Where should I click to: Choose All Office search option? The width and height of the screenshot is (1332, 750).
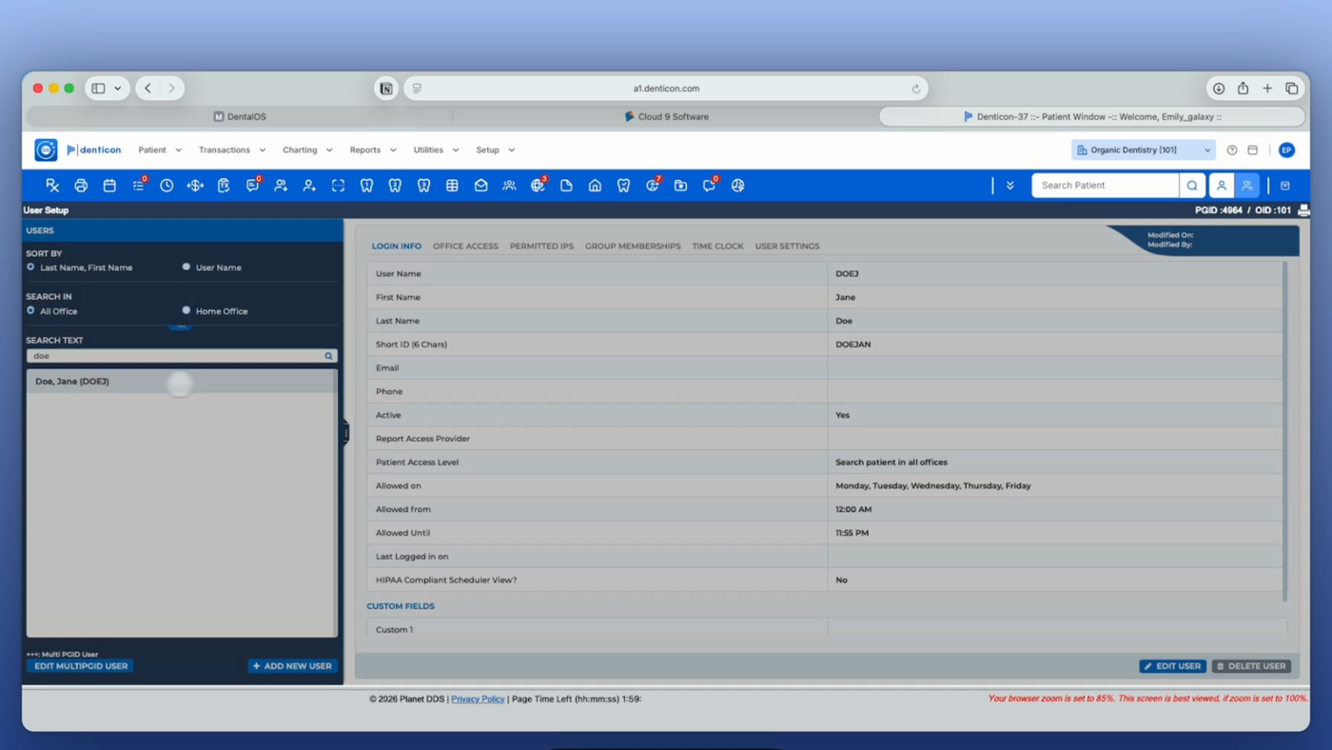[x=30, y=311]
